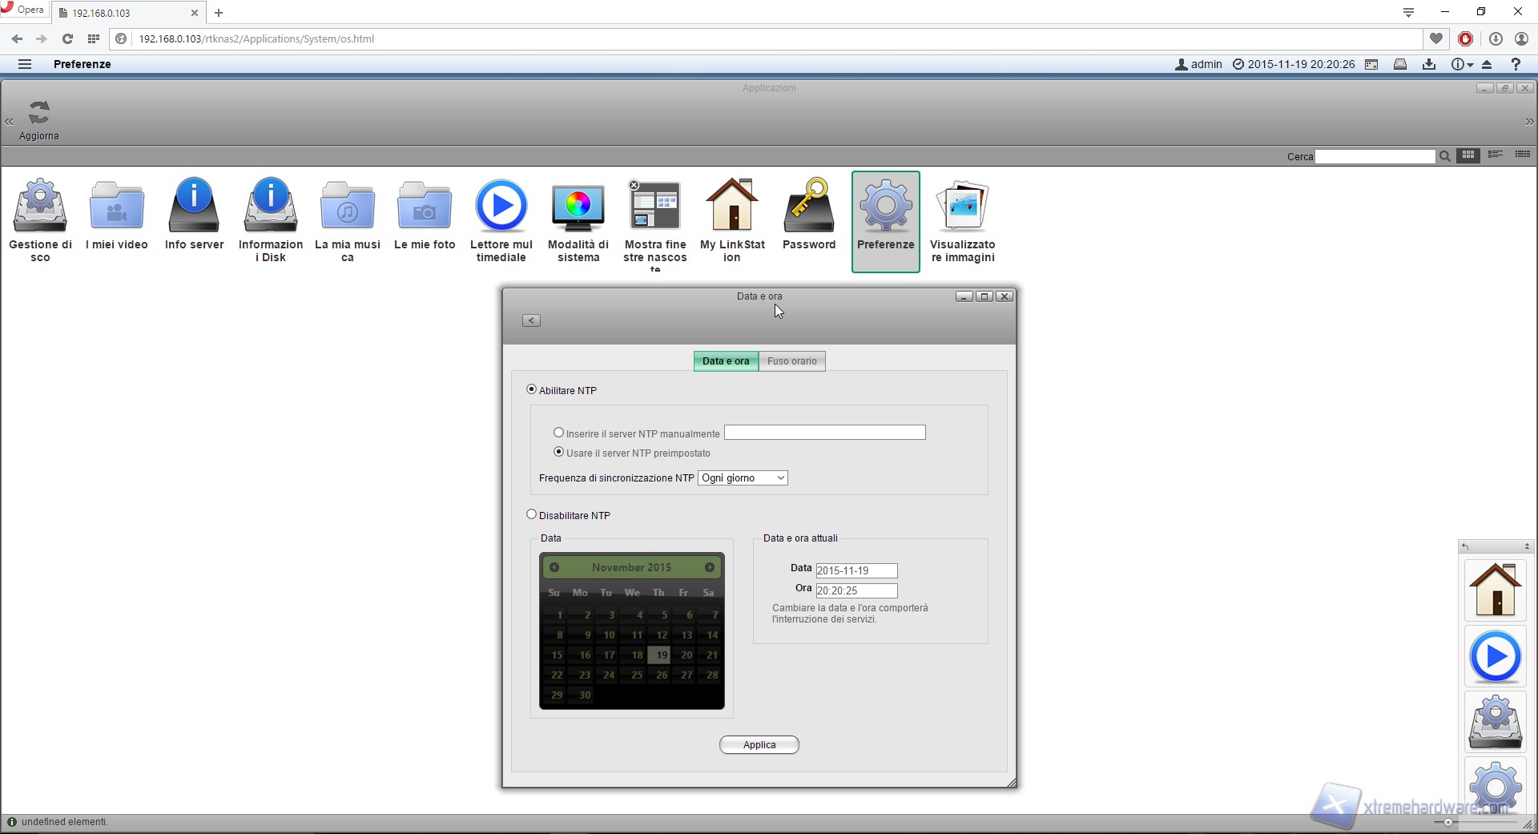
Task: Open the My LinkStation house icon
Action: point(731,207)
